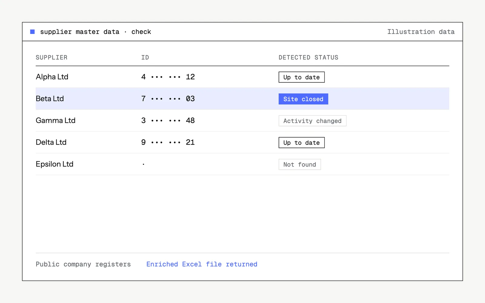Open the 'Enriched Excel file returned' link
The width and height of the screenshot is (485, 303).
202,264
